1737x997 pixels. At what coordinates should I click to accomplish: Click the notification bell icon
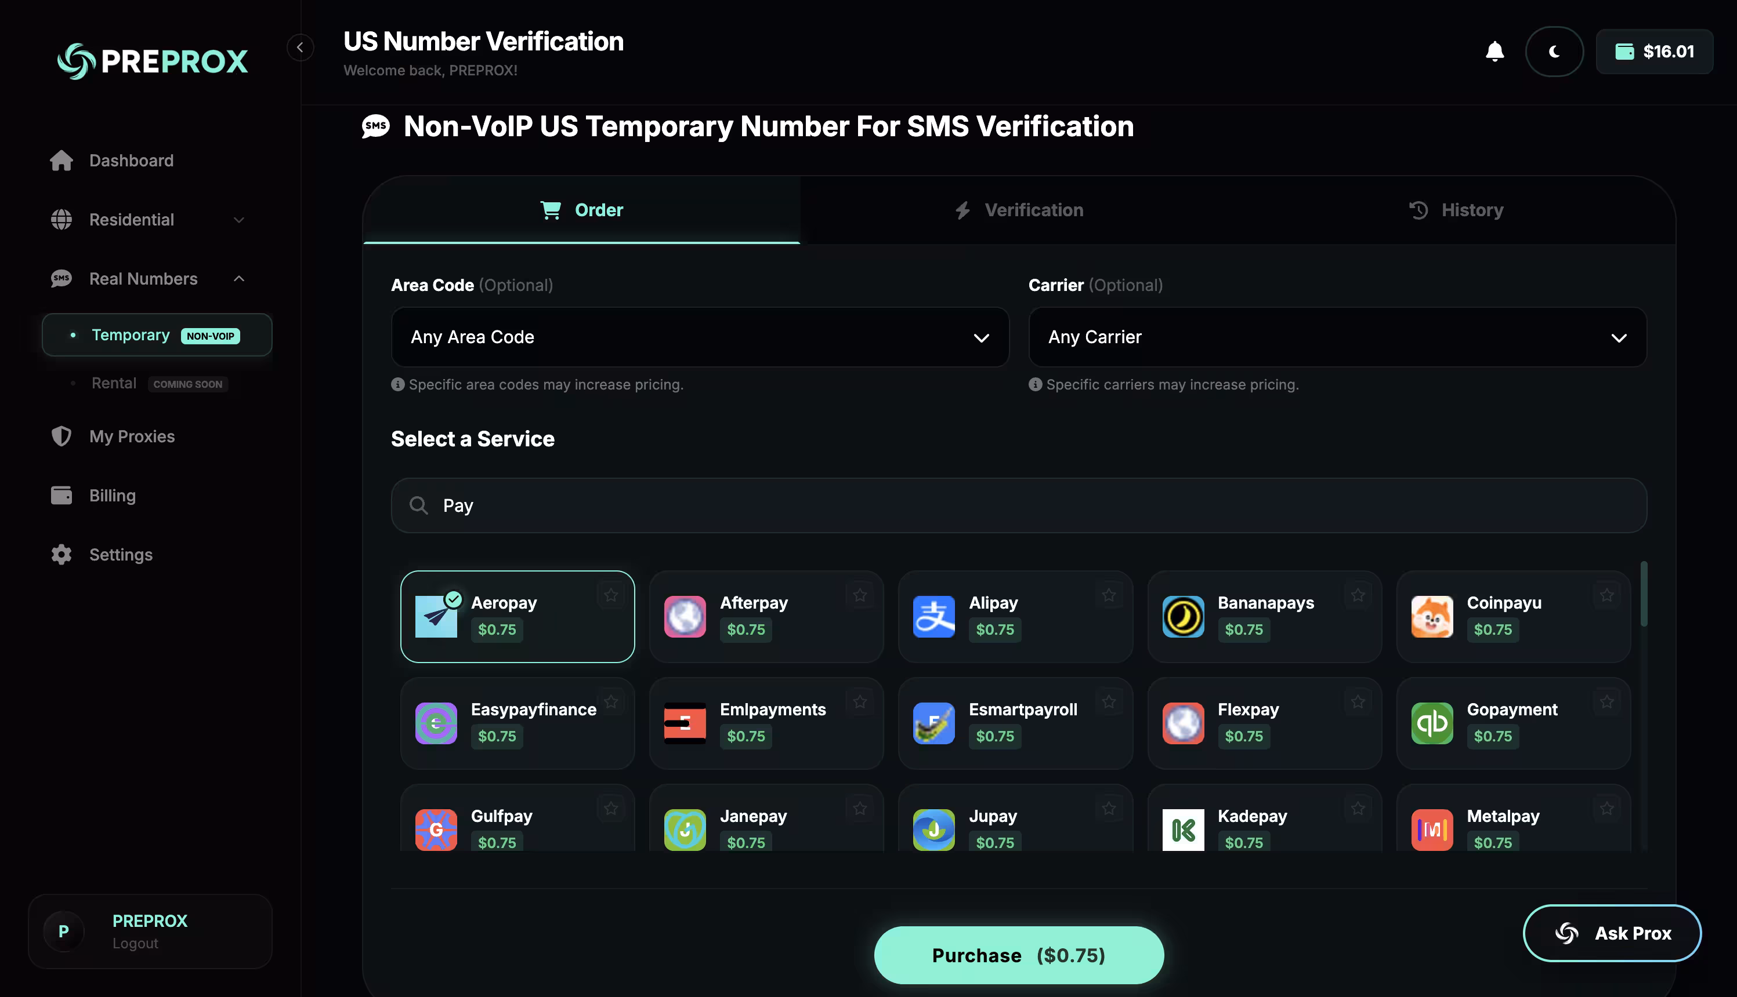coord(1494,52)
